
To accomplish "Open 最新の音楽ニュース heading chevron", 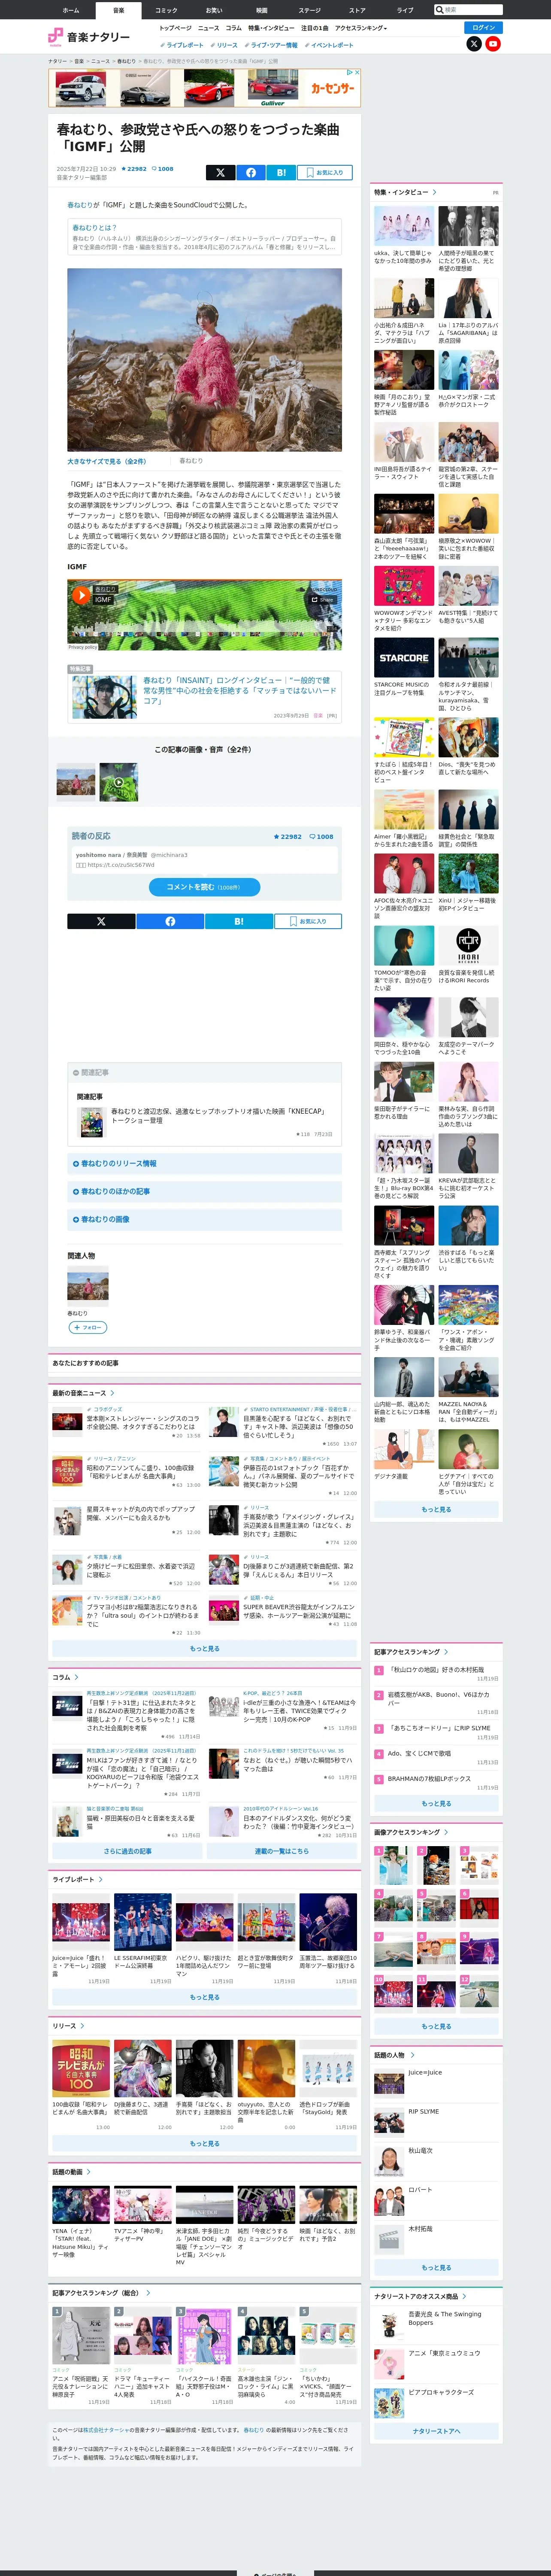I will point(112,1393).
